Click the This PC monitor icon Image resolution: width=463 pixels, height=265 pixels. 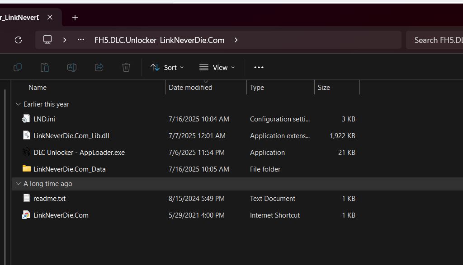point(47,40)
